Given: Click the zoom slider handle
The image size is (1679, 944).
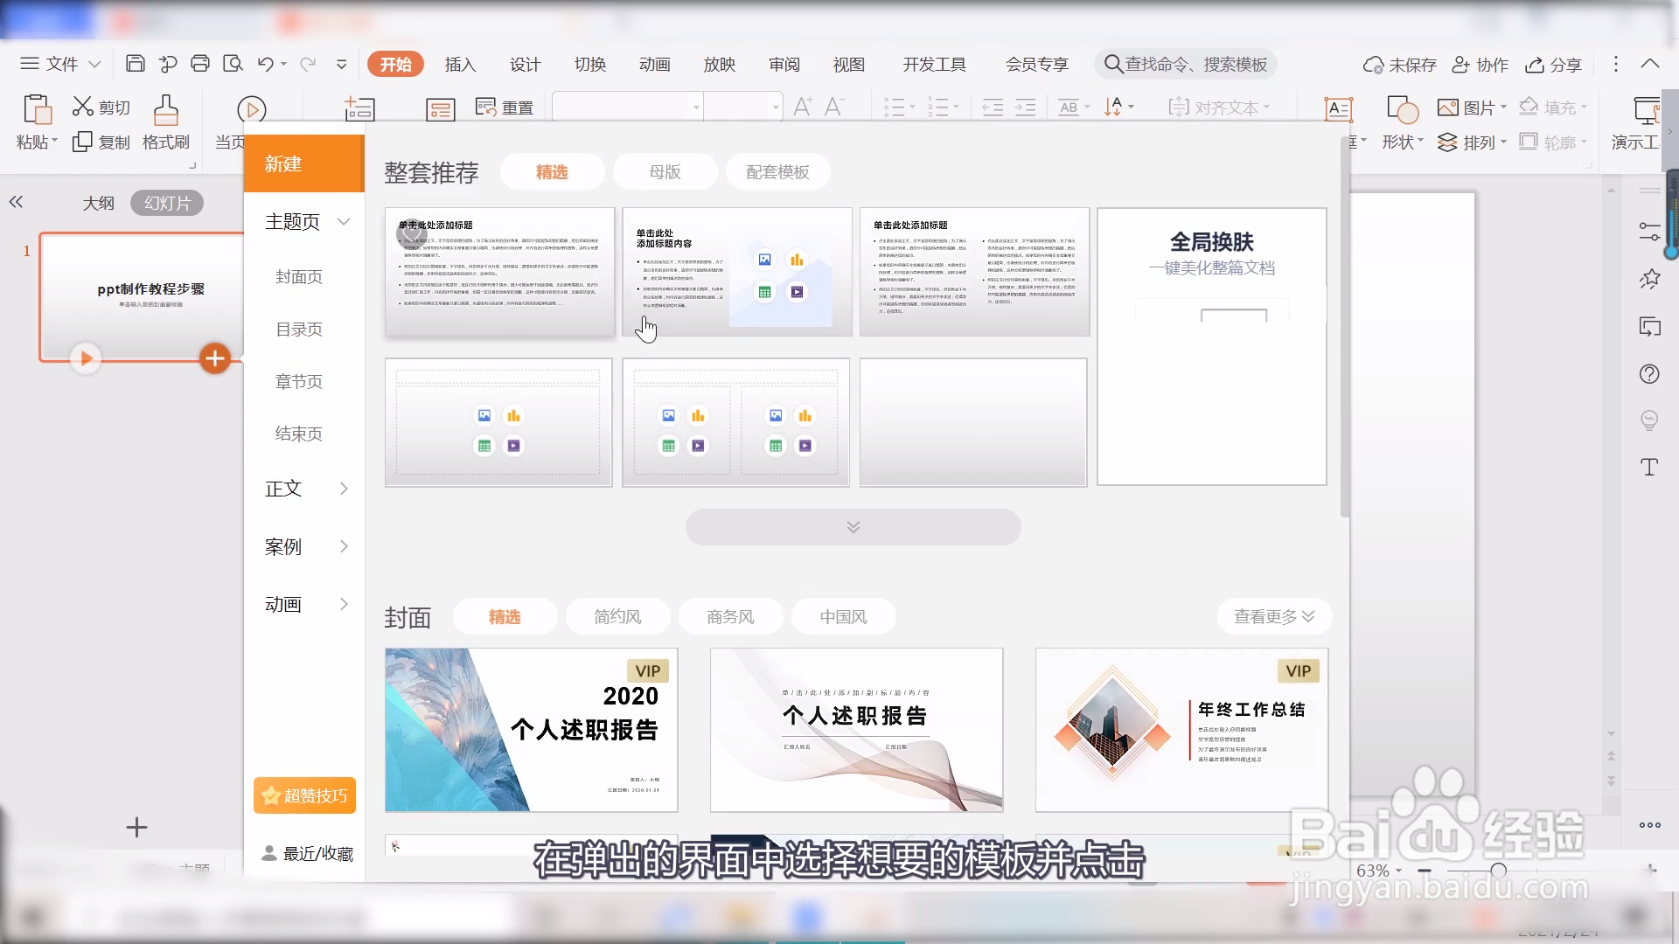Looking at the screenshot, I should click(1498, 871).
